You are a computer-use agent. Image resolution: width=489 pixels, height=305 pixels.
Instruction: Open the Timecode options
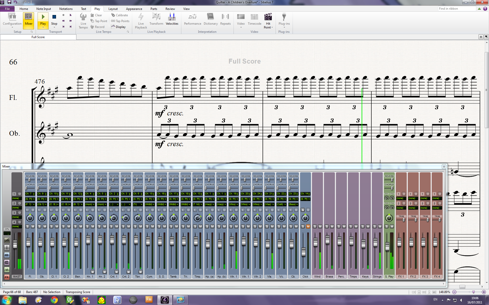point(254,17)
